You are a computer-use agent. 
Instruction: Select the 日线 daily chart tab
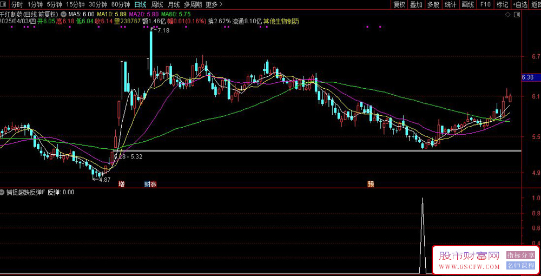[140, 4]
